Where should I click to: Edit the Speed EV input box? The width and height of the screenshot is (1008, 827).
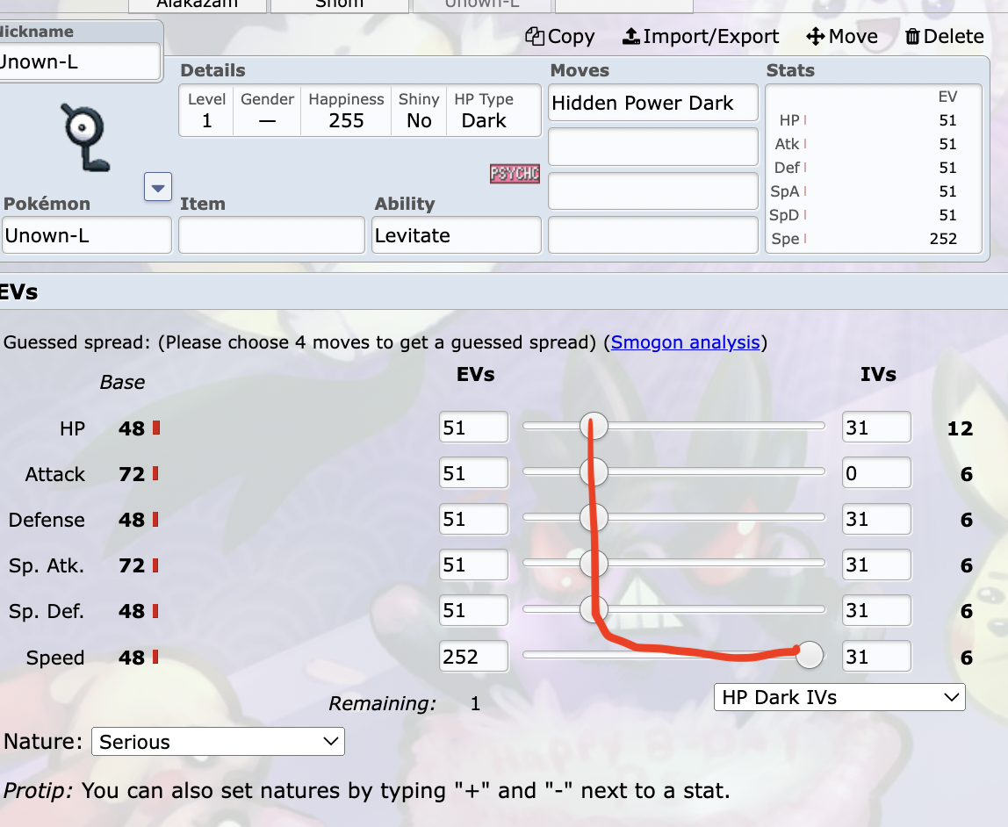tap(474, 656)
